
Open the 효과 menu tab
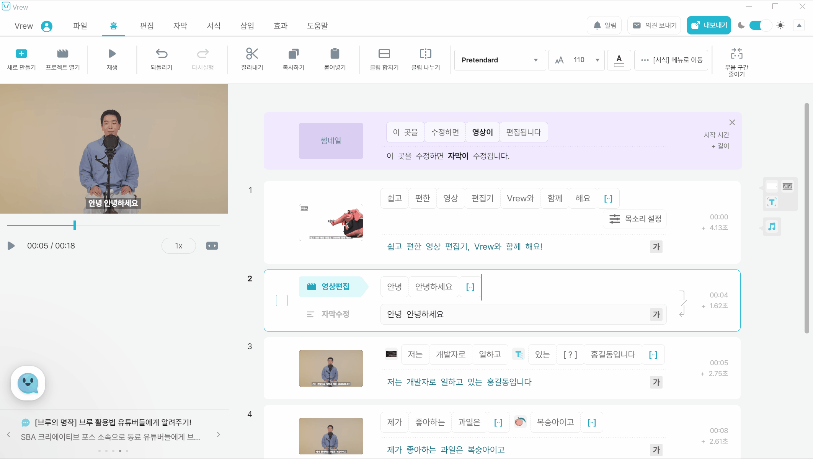(x=281, y=26)
